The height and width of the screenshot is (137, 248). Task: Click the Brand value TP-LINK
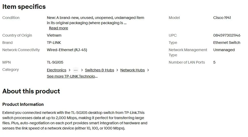pyautogui.click(x=54, y=43)
